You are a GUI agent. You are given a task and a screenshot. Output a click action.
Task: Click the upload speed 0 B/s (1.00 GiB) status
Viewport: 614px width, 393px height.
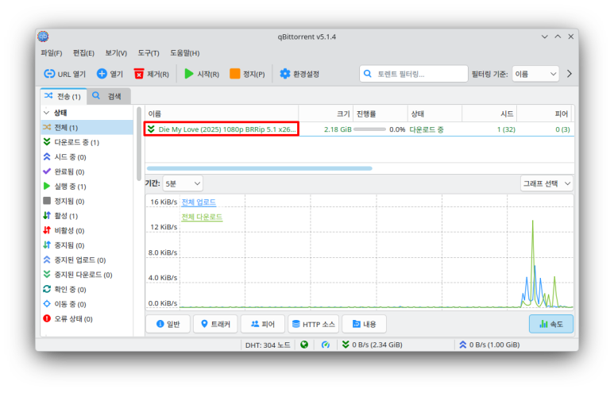[x=489, y=345]
